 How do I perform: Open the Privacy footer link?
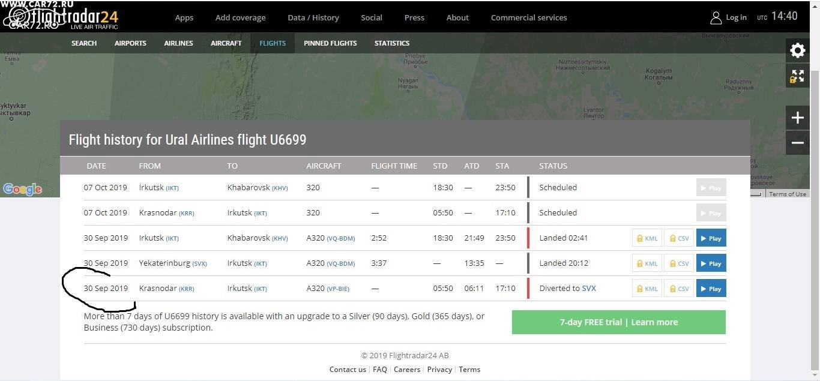(439, 370)
